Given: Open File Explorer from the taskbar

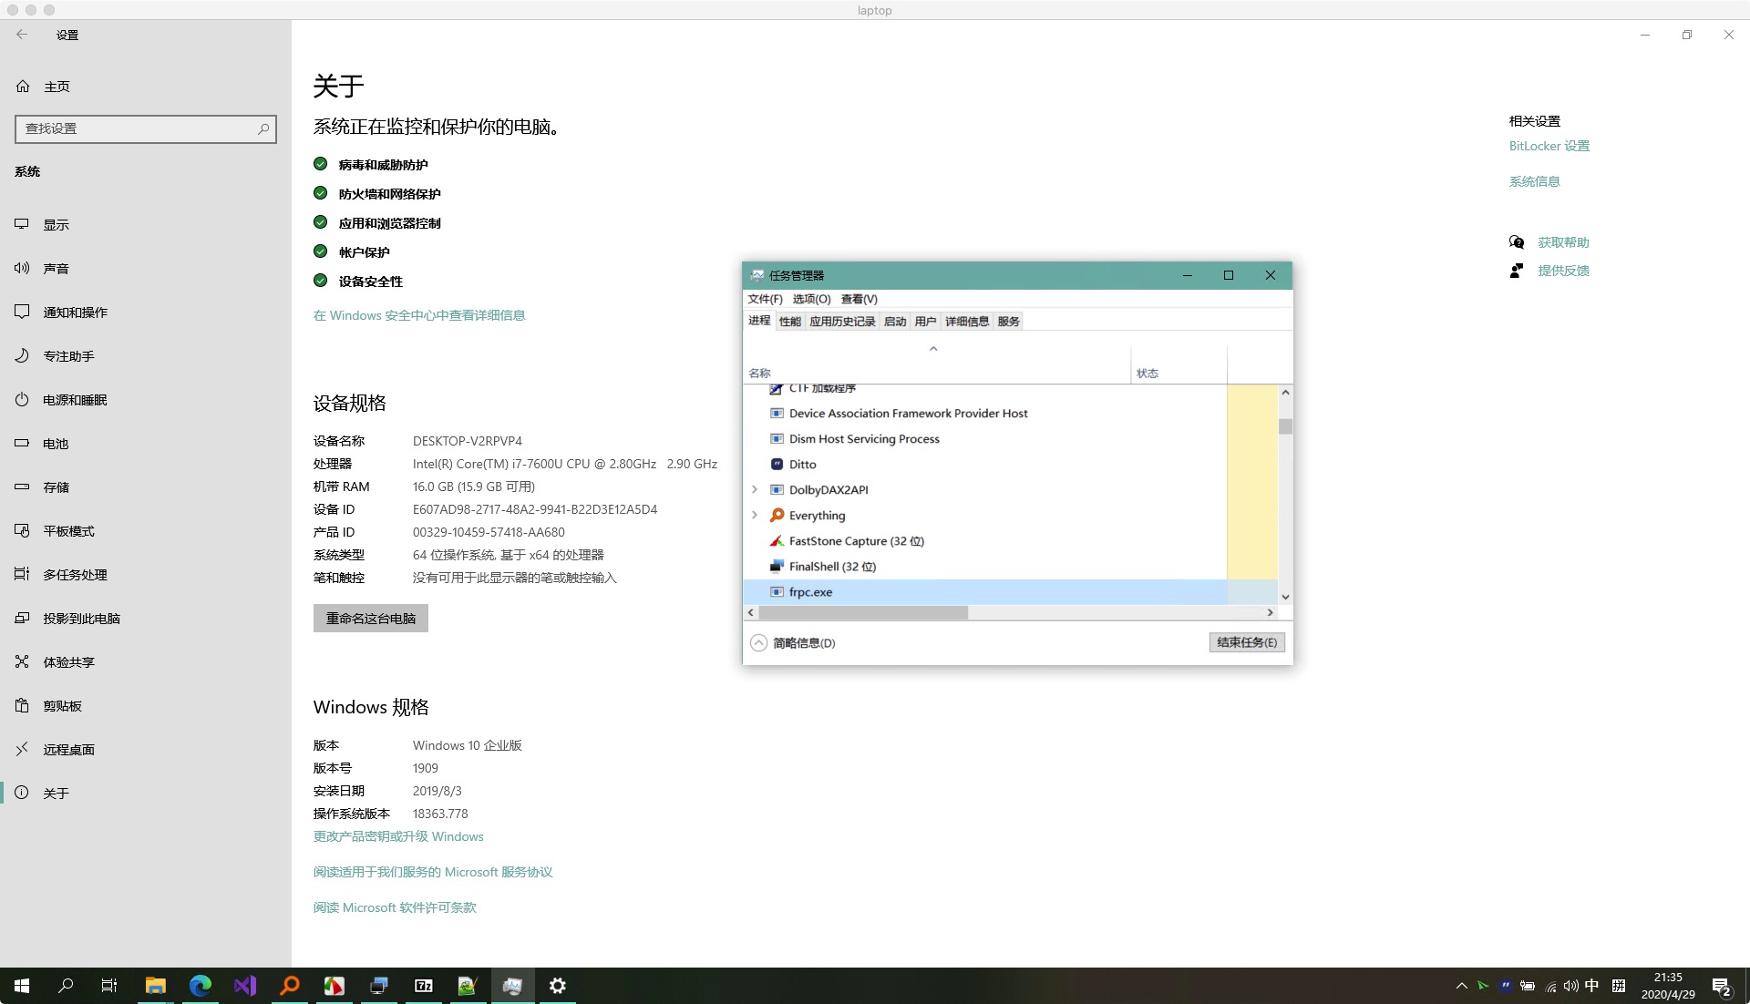Looking at the screenshot, I should 156,986.
